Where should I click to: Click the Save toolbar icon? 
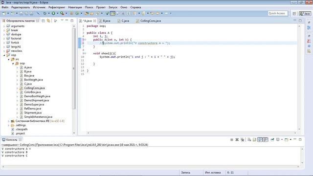tap(21, 13)
